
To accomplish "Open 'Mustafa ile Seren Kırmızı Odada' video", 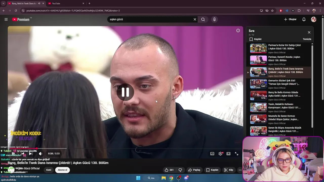I will point(279,119).
